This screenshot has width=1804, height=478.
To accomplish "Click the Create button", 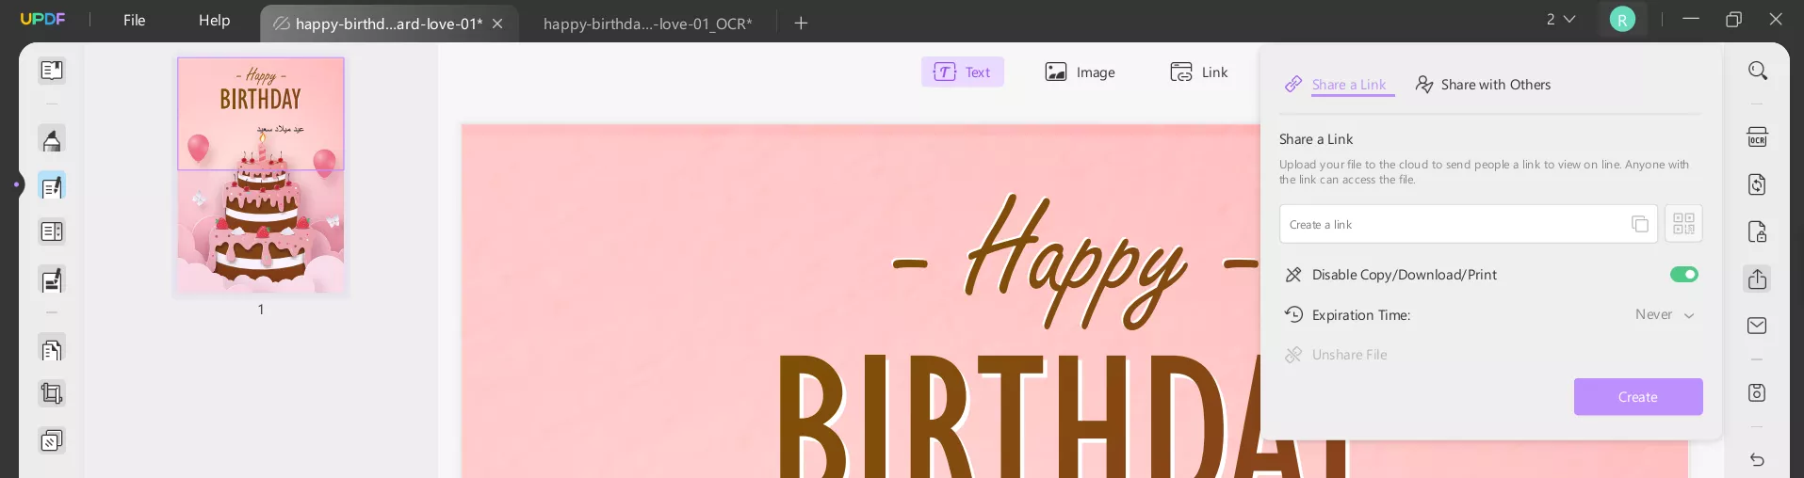I will (x=1638, y=397).
